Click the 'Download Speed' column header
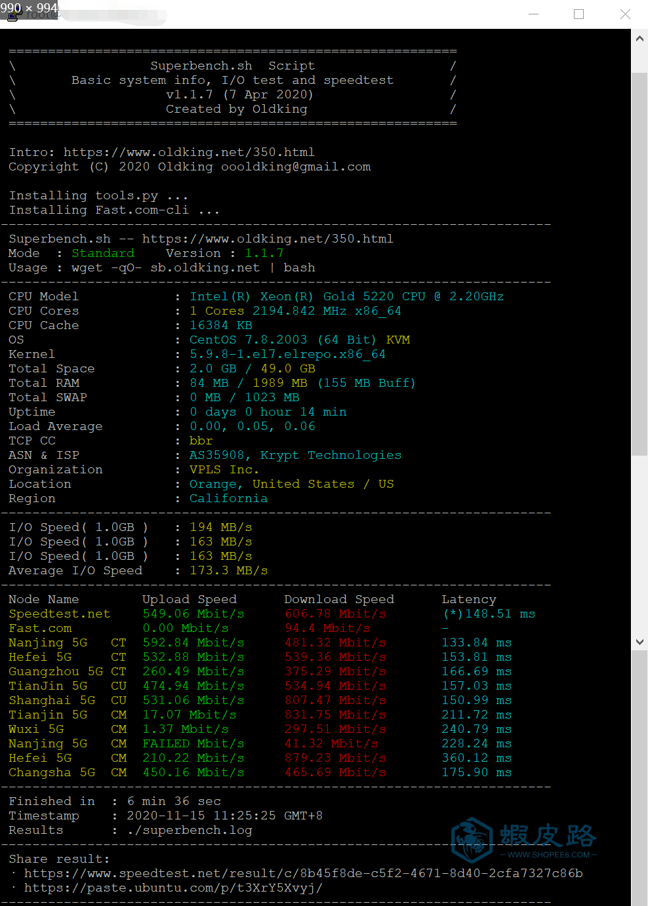The height and width of the screenshot is (906, 648). [x=339, y=599]
